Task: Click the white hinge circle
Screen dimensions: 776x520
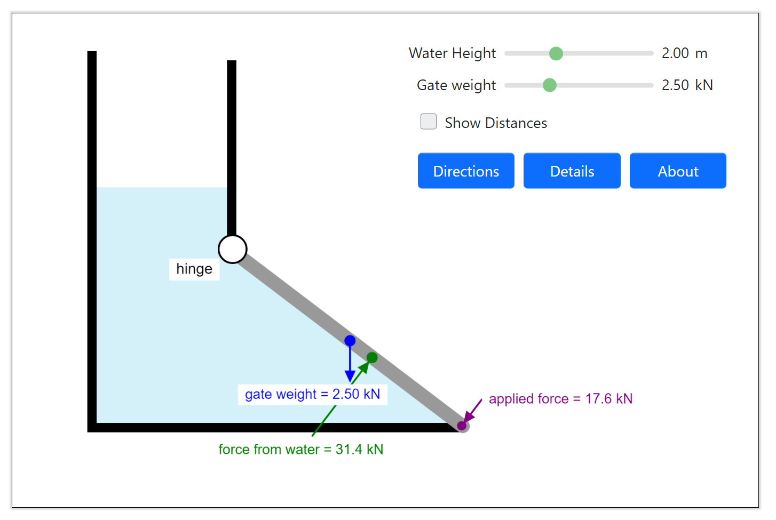Action: click(233, 249)
